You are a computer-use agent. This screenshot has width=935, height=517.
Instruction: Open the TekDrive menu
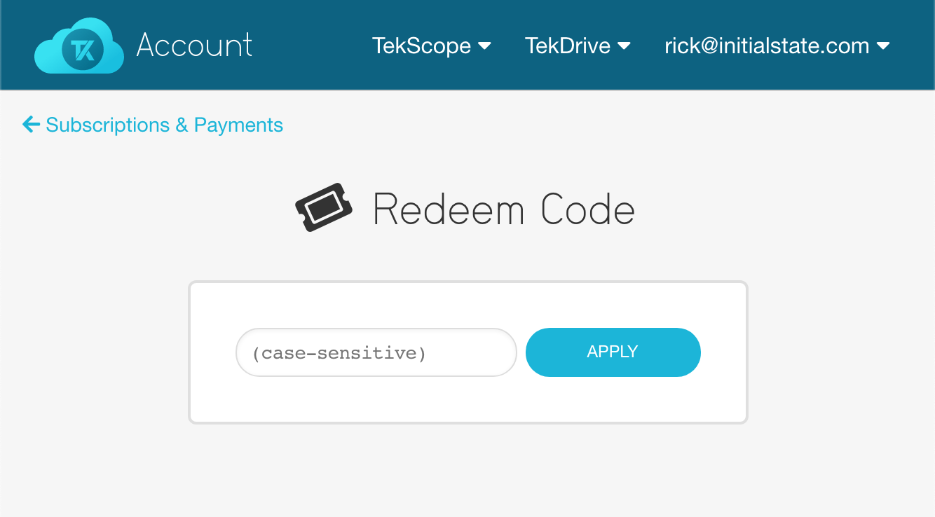click(x=568, y=46)
